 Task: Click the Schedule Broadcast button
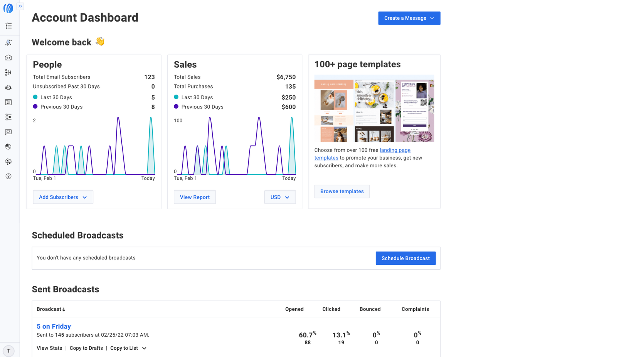tap(405, 258)
